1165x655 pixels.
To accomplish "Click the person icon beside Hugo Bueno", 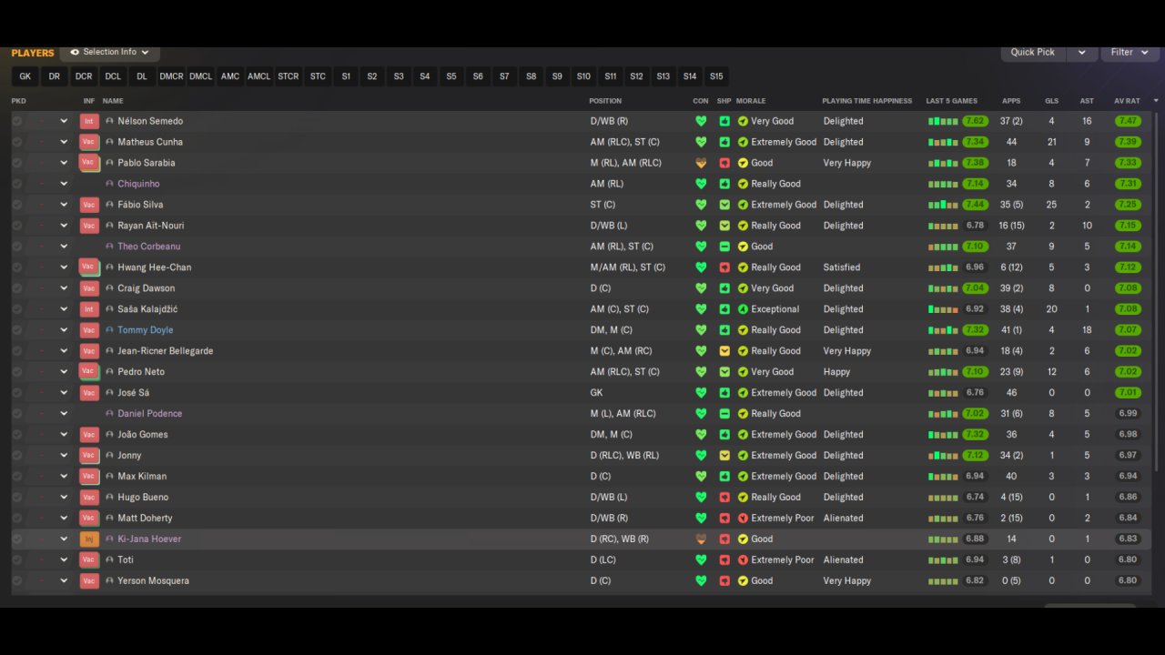I will 110,497.
